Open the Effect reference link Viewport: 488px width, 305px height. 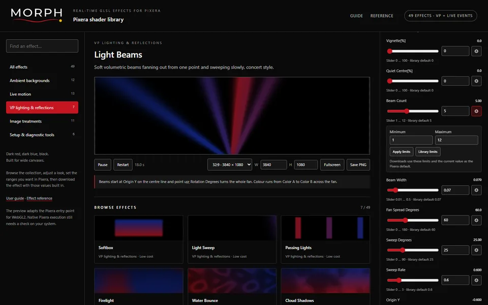[x=40, y=198]
